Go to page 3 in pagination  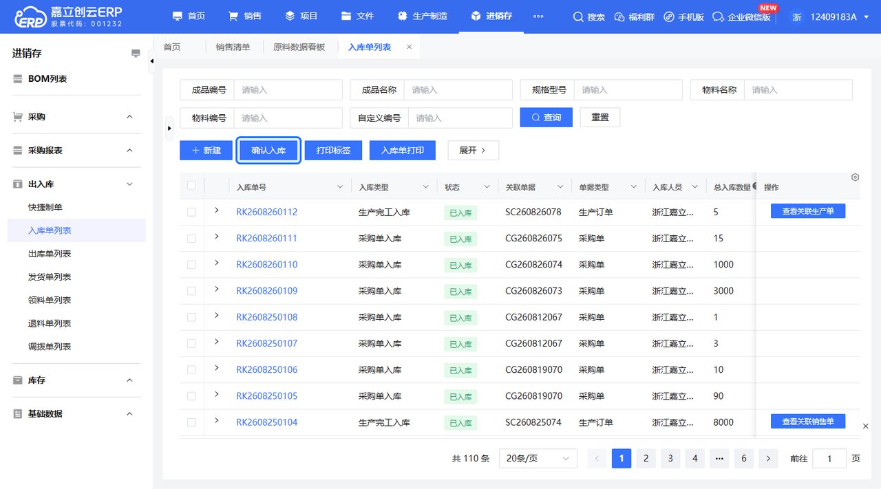[670, 459]
